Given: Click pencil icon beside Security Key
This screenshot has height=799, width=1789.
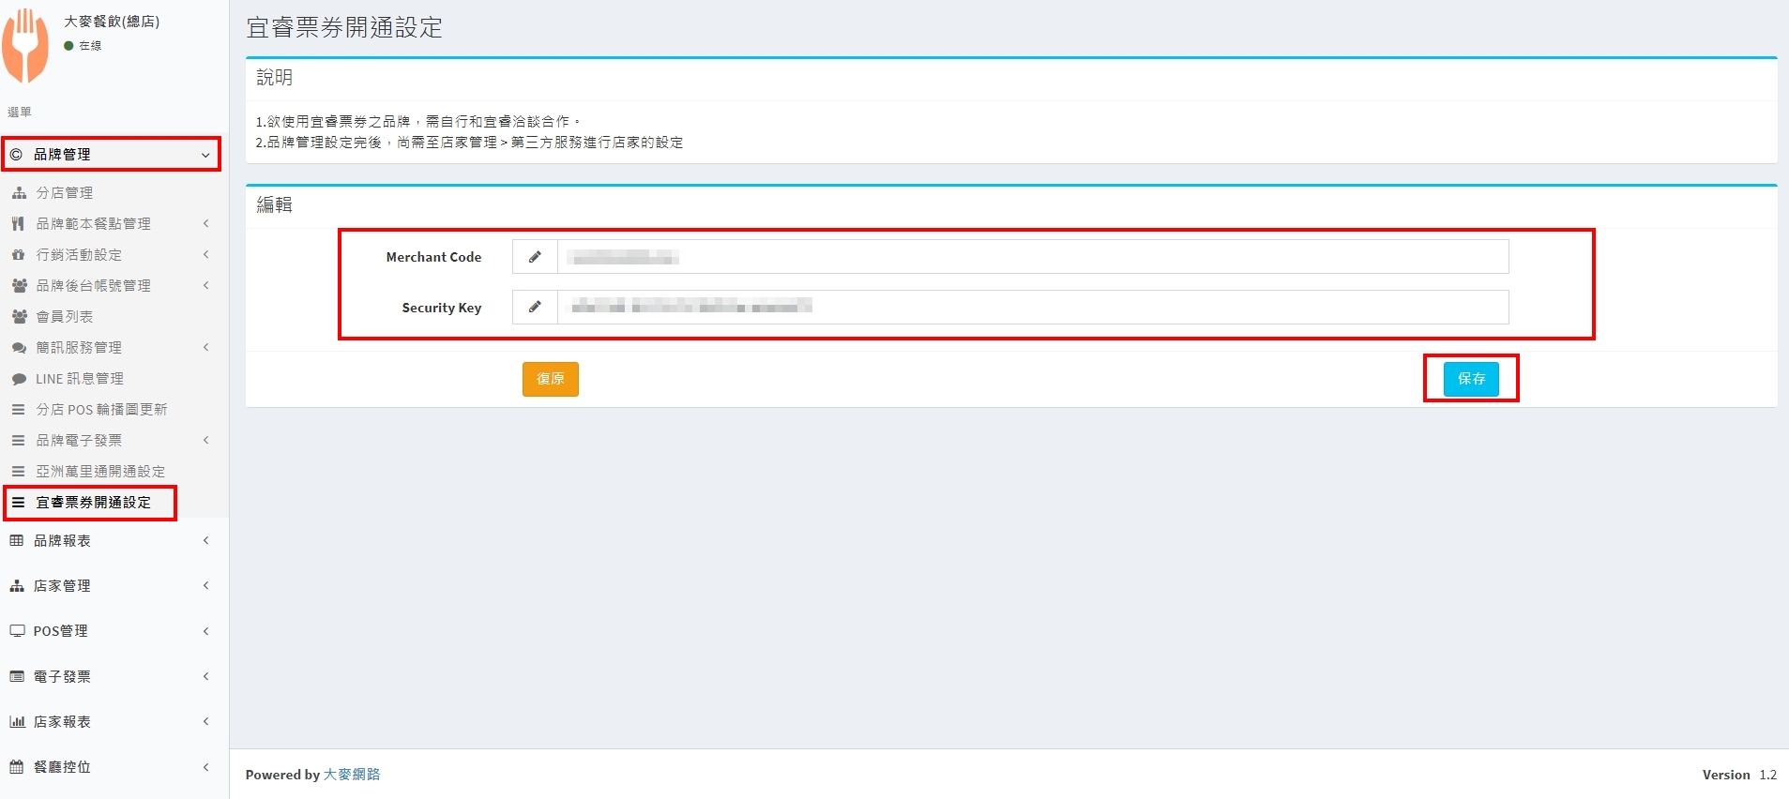Looking at the screenshot, I should tap(535, 307).
